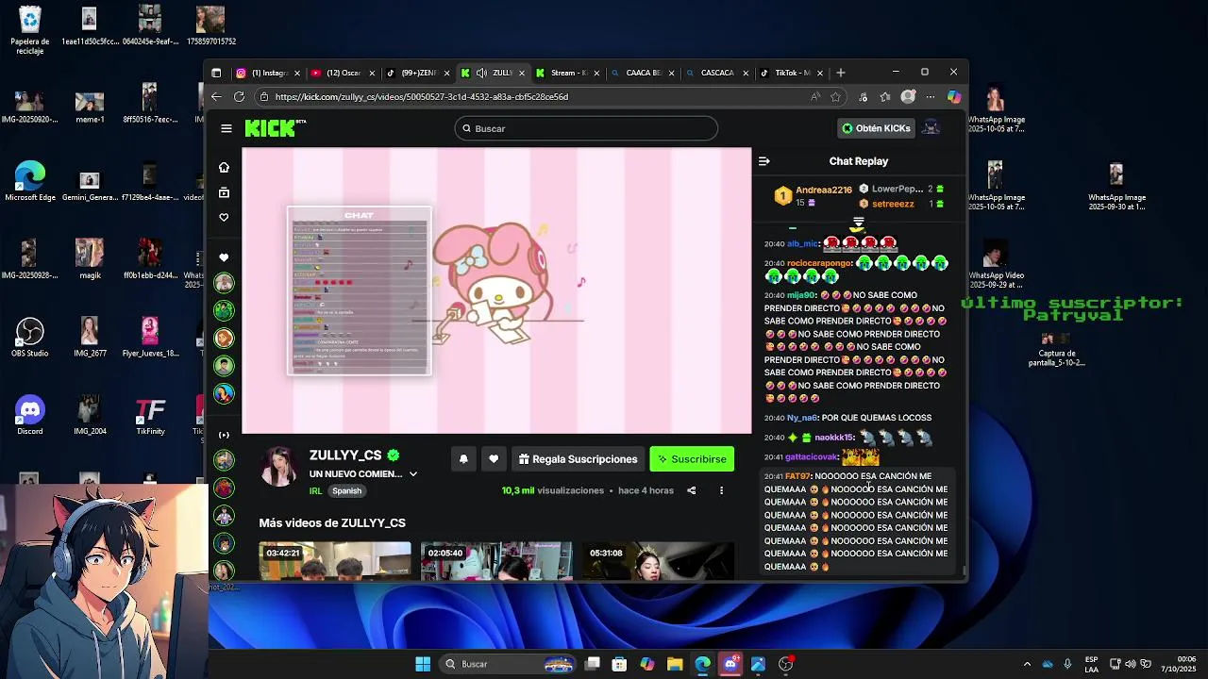Screen dimensions: 1208x679
Task: Click the Suscribirse button
Action: click(x=692, y=459)
